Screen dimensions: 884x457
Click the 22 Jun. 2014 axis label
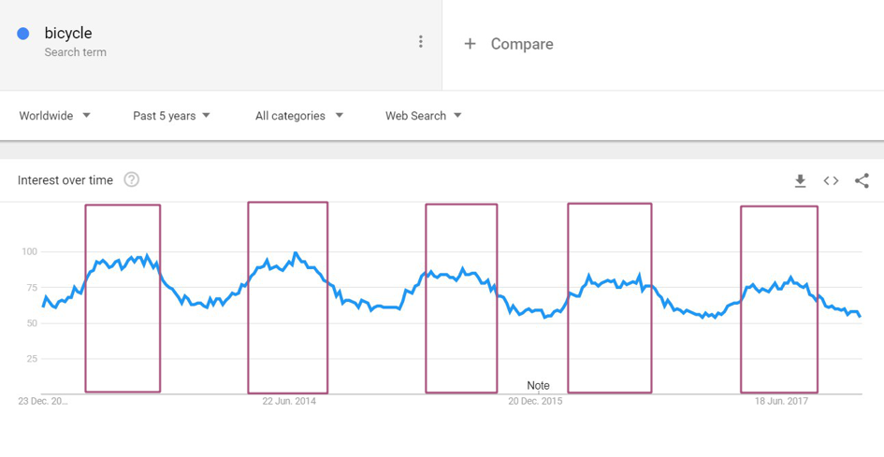289,401
